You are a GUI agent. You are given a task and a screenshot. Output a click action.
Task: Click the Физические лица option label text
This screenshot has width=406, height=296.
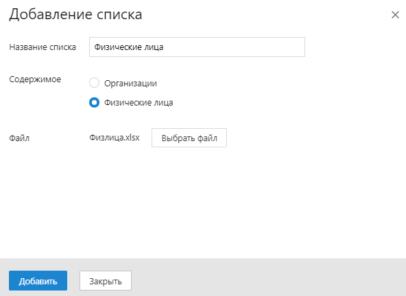tap(139, 103)
